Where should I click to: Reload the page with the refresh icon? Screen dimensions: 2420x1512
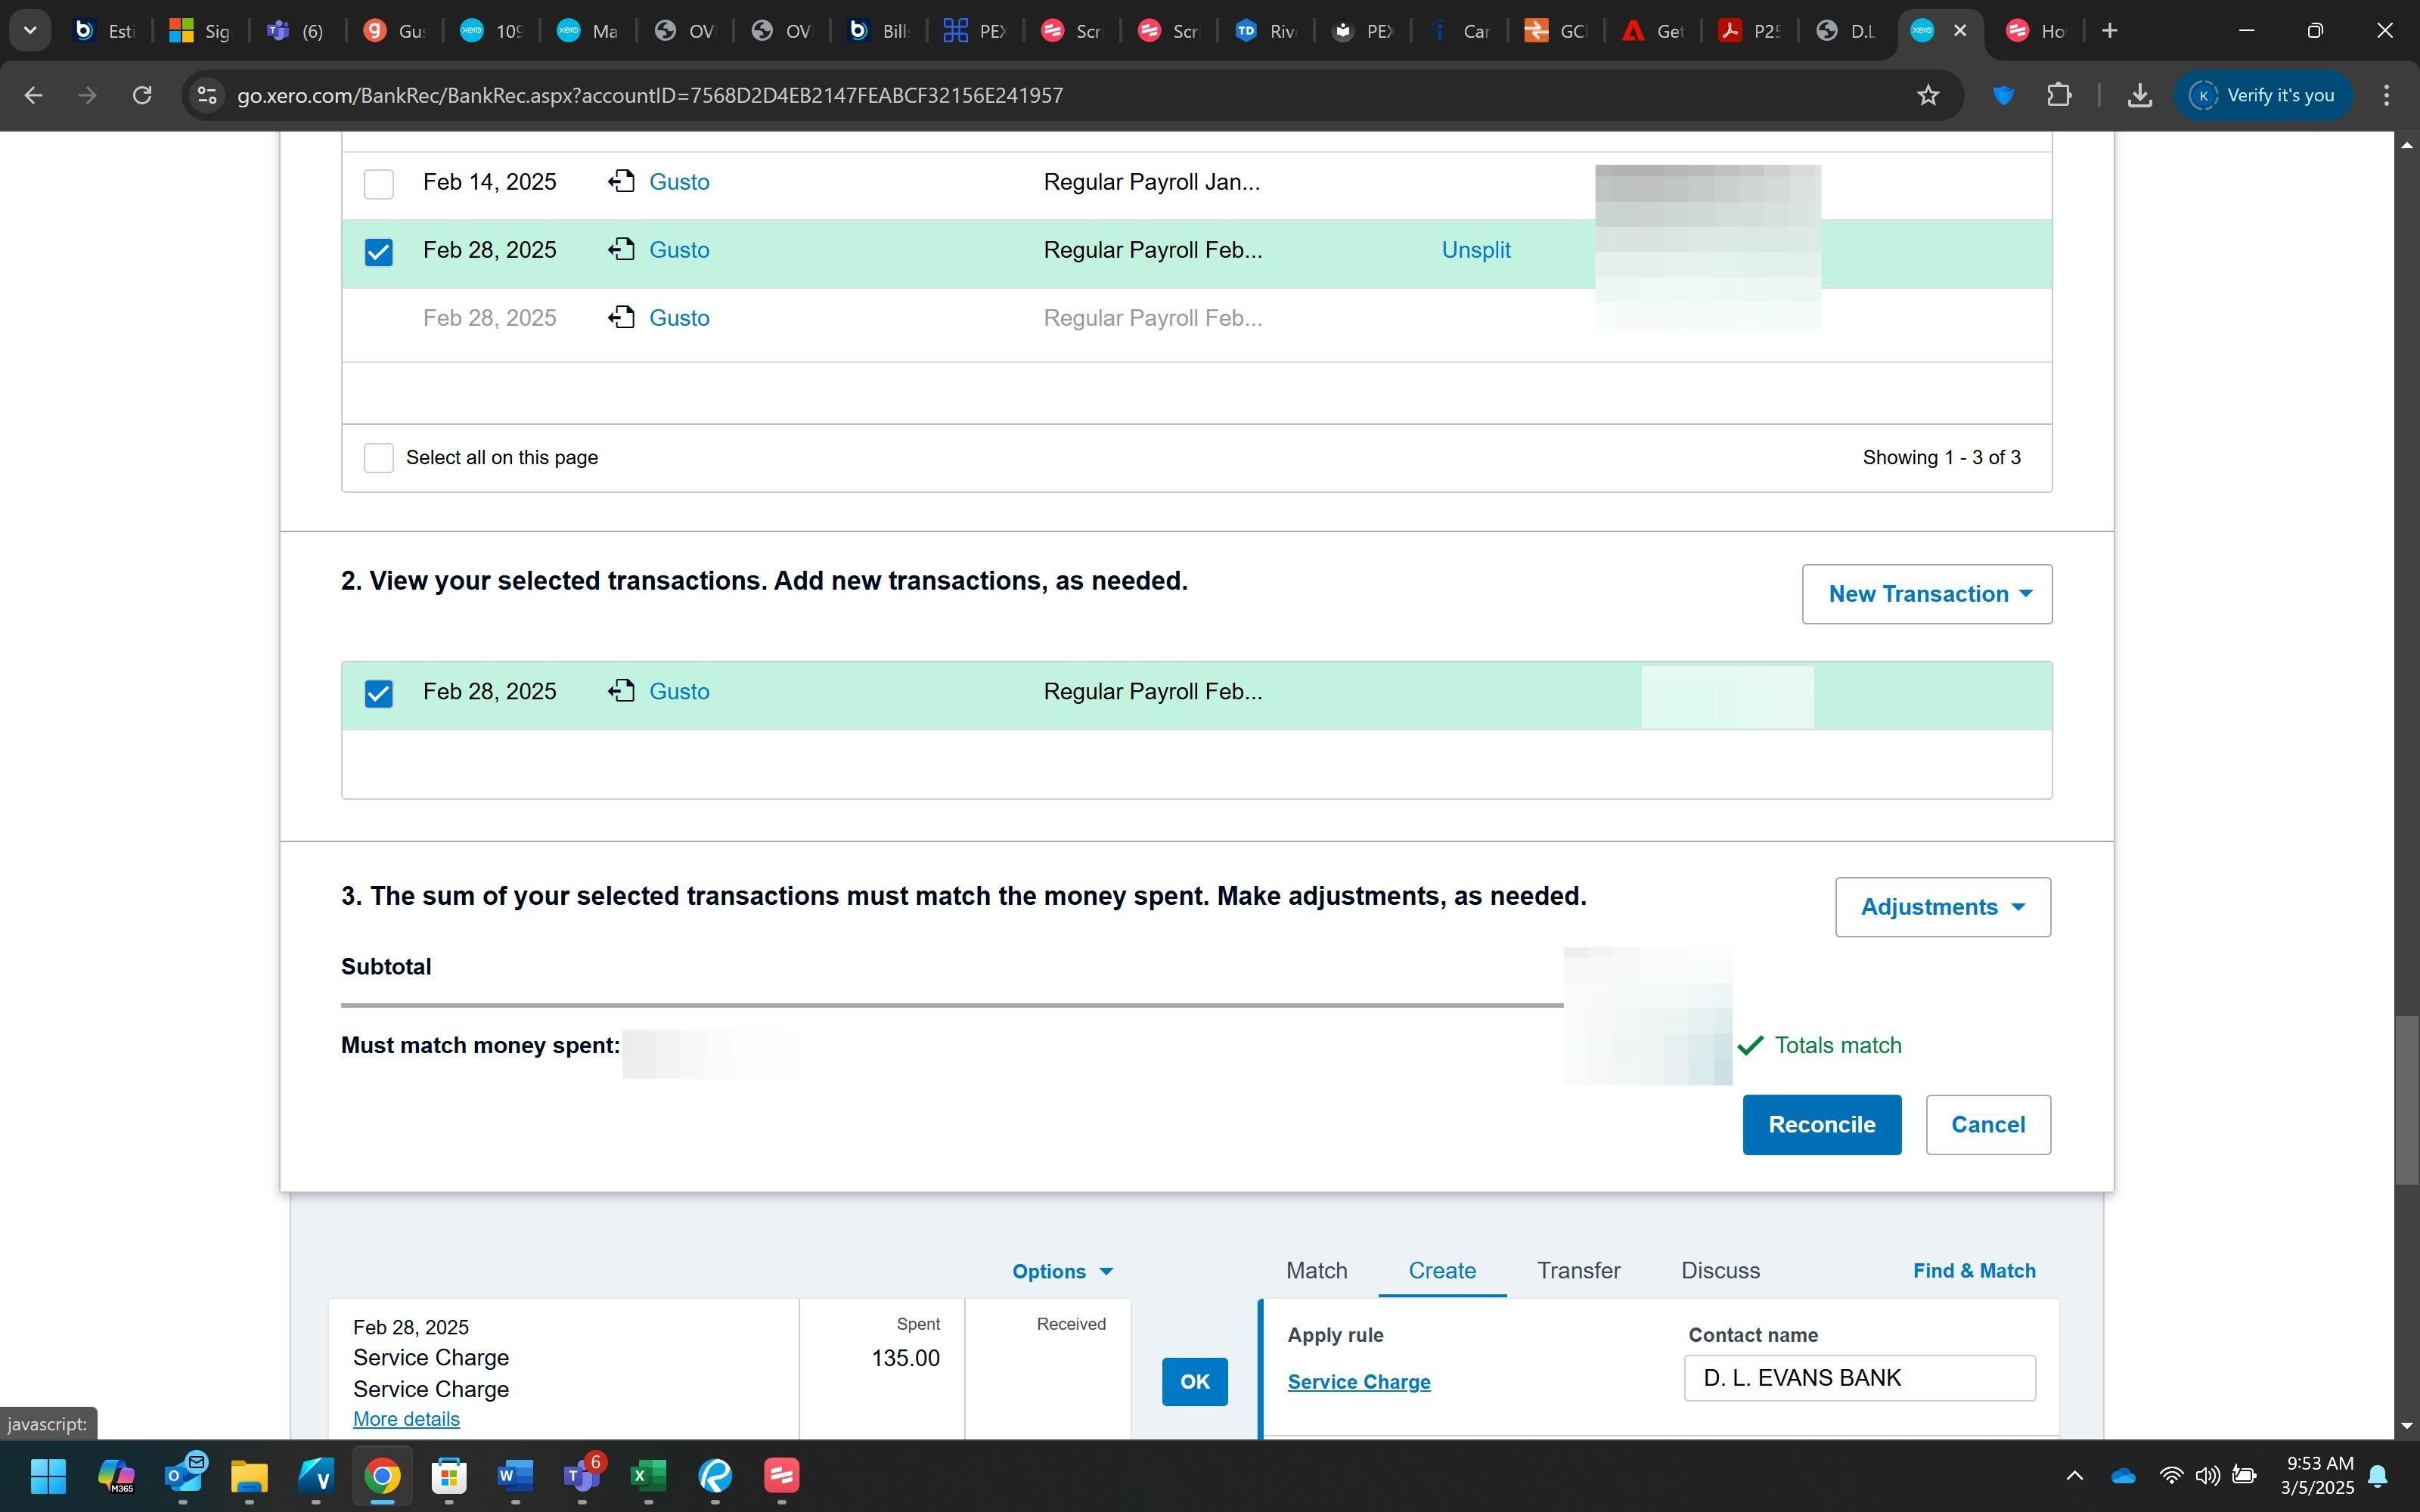pos(142,95)
